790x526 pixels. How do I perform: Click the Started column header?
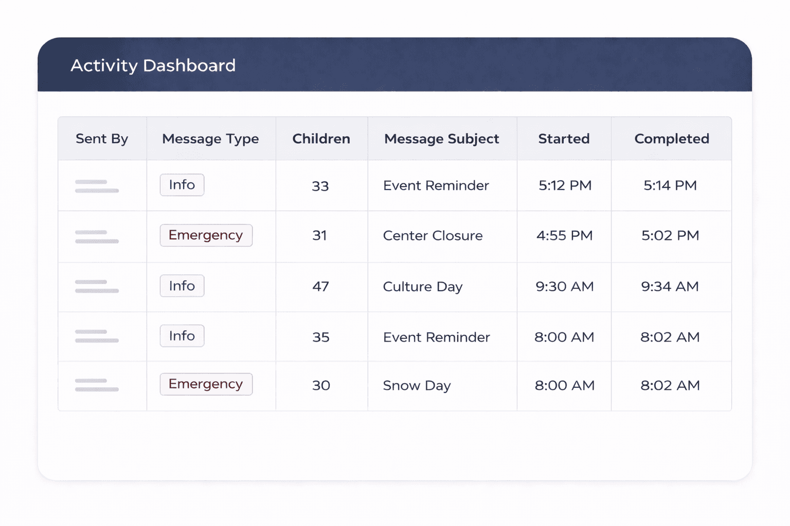pyautogui.click(x=564, y=139)
